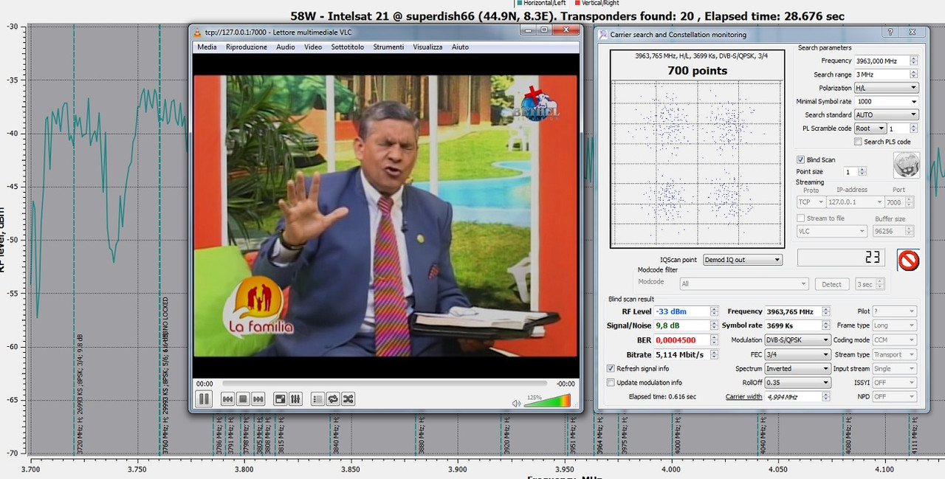Open VLC extended settings equalizer icon
The height and width of the screenshot is (479, 945).
coord(295,399)
